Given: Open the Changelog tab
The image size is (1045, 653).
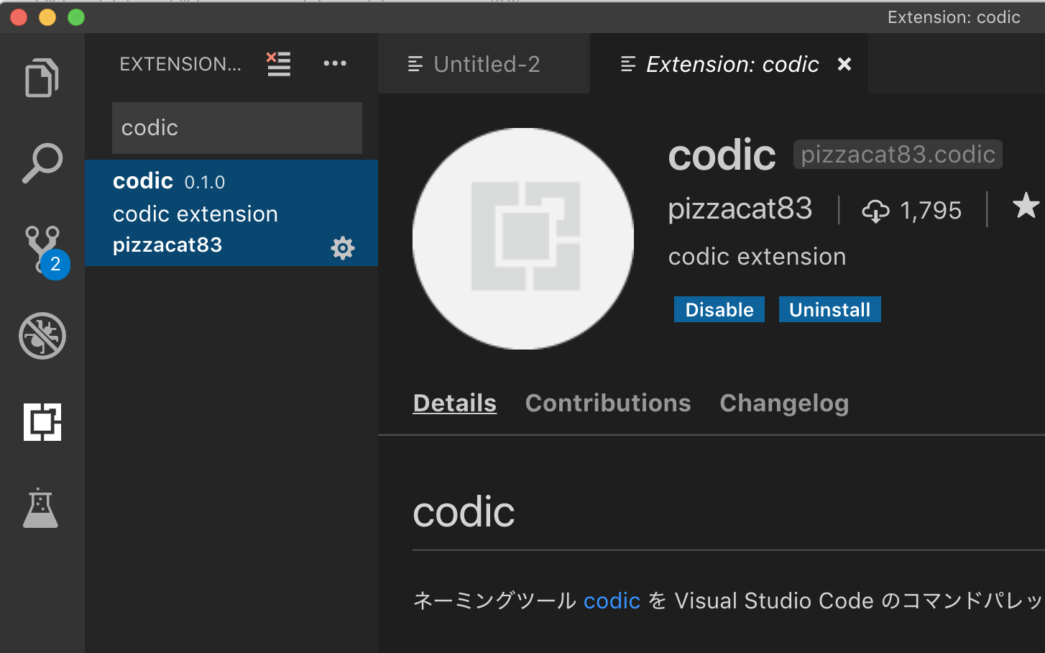Looking at the screenshot, I should (x=784, y=403).
